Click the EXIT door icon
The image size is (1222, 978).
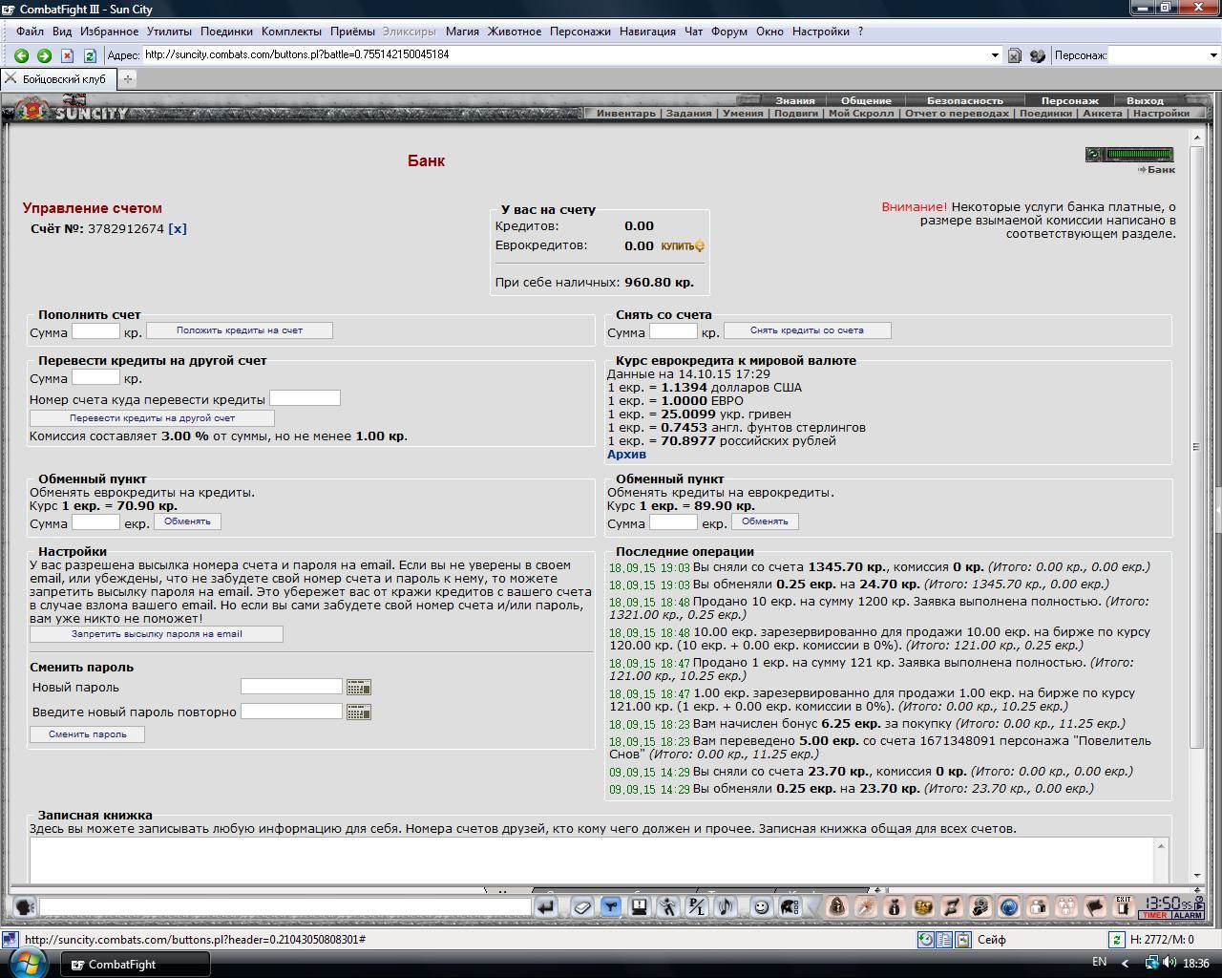1124,906
